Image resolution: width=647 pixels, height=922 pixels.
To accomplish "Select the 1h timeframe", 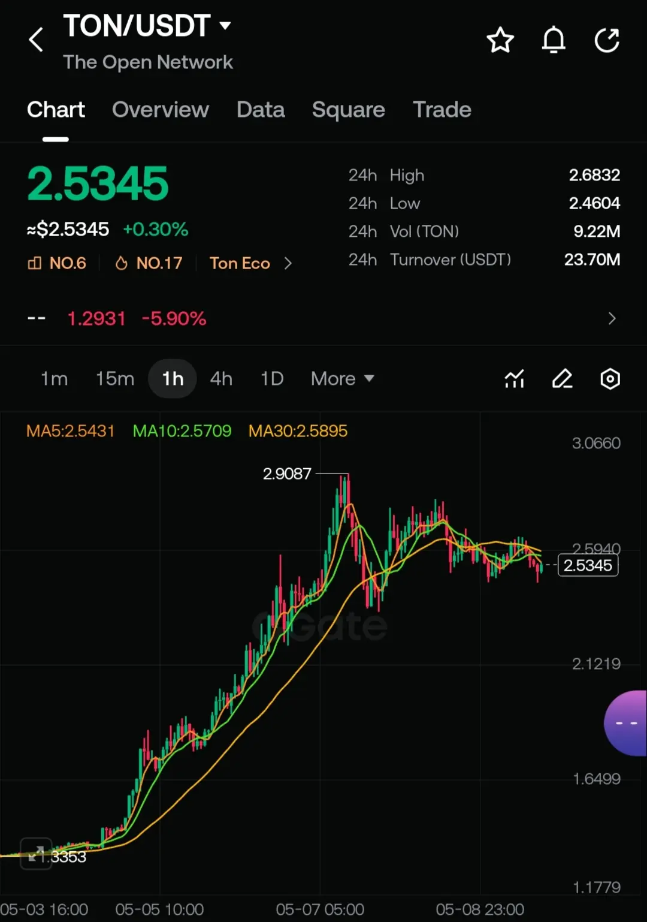I will (173, 379).
